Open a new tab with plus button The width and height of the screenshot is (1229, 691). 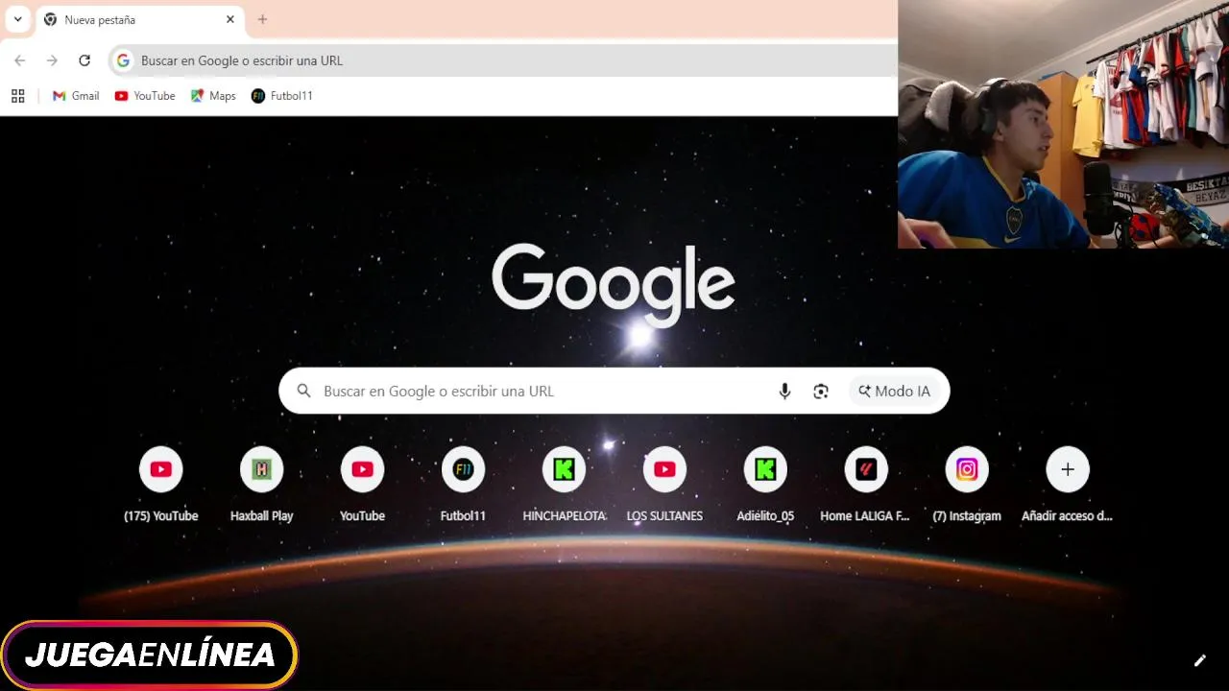coord(262,19)
